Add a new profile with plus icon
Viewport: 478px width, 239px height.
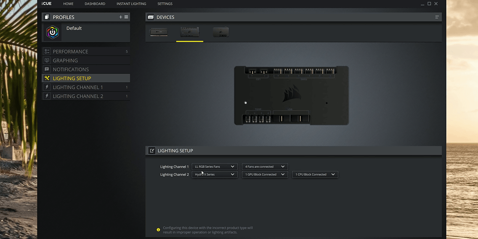pyautogui.click(x=121, y=17)
